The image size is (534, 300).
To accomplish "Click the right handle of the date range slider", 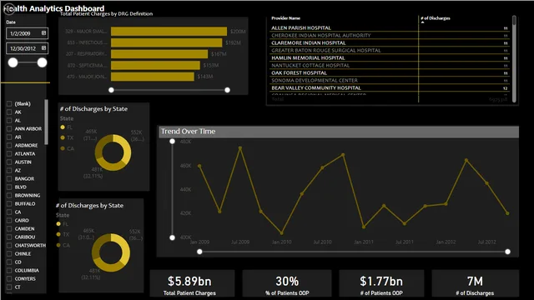I will 43,62.
